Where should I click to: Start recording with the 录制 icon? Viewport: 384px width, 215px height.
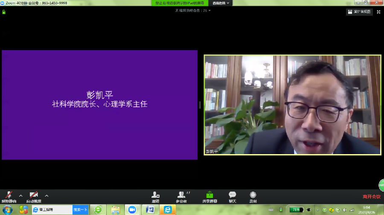(x=253, y=196)
